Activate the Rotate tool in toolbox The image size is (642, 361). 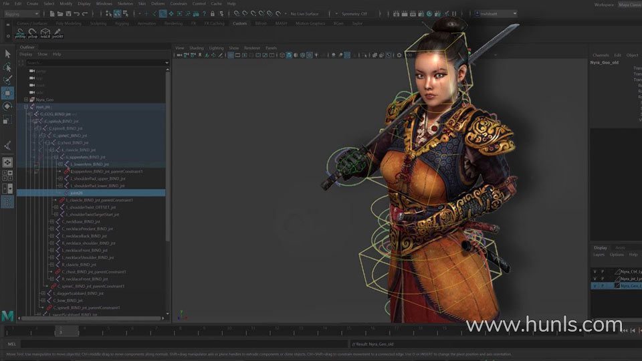click(x=7, y=106)
